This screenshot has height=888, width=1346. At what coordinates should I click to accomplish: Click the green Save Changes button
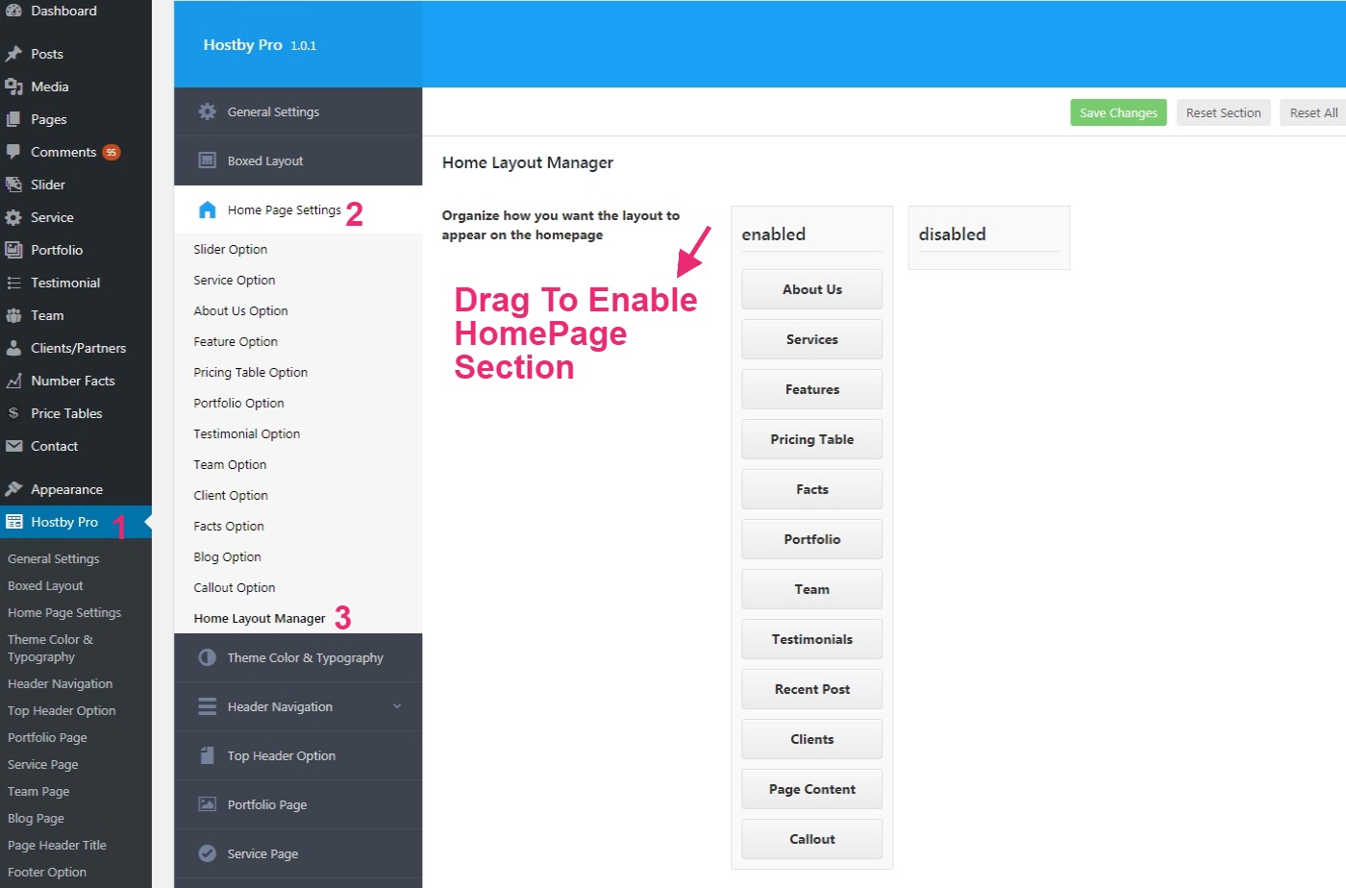[x=1118, y=112]
